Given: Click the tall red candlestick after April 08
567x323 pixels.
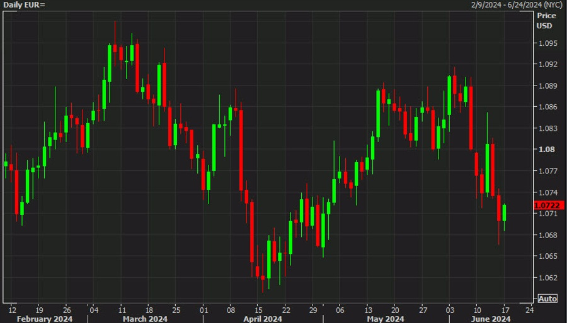Looking at the screenshot, I should pyautogui.click(x=241, y=150).
